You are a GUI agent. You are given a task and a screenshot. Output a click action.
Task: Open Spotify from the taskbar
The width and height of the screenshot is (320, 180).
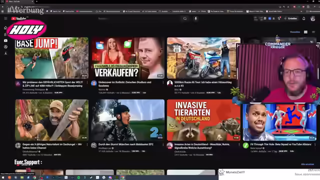pyautogui.click(x=78, y=177)
